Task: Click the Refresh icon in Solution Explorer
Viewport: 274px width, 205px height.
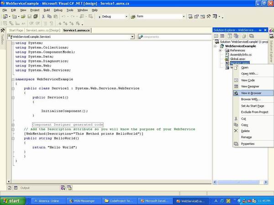Action: point(229,36)
